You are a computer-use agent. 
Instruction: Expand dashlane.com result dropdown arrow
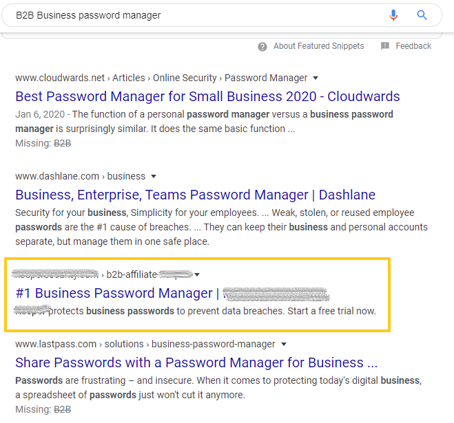click(x=154, y=176)
